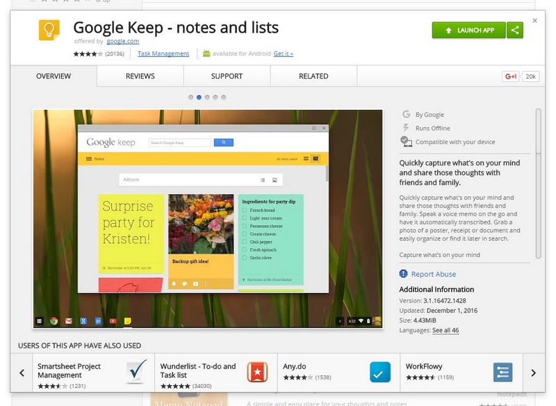Click the add image icon in Add note
This screenshot has width=556, height=406.
[275, 180]
